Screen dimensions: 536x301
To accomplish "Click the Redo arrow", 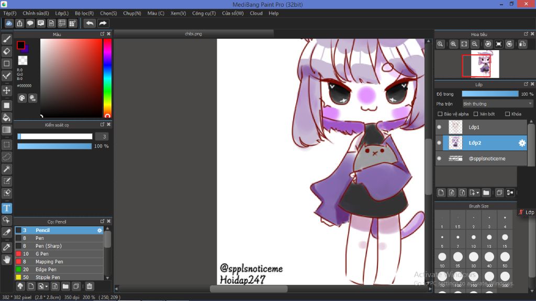I will [x=103, y=23].
